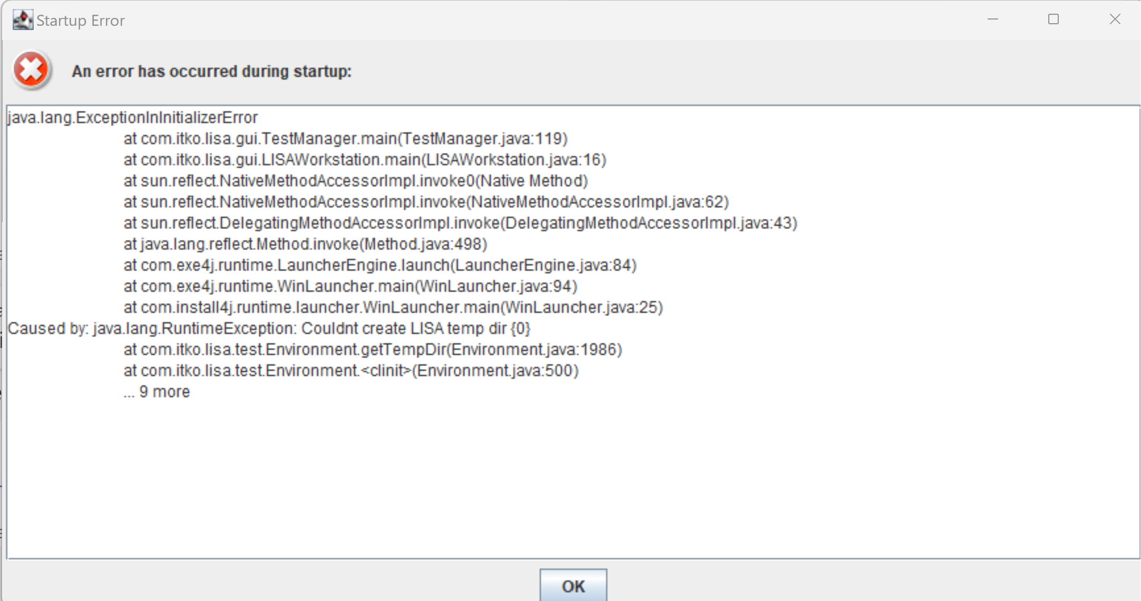Viewport: 1141px width, 601px height.
Task: Click the DelegatingMethodAccessorImpl.invoke stack line
Action: [x=460, y=223]
